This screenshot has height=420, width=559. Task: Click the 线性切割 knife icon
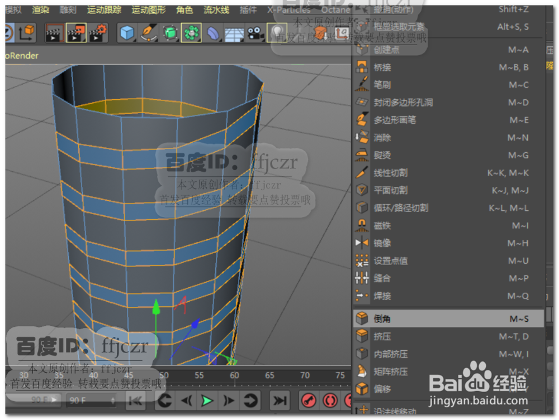tap(362, 172)
